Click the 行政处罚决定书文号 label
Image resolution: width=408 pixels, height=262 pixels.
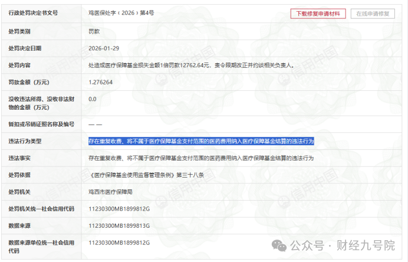(33, 13)
